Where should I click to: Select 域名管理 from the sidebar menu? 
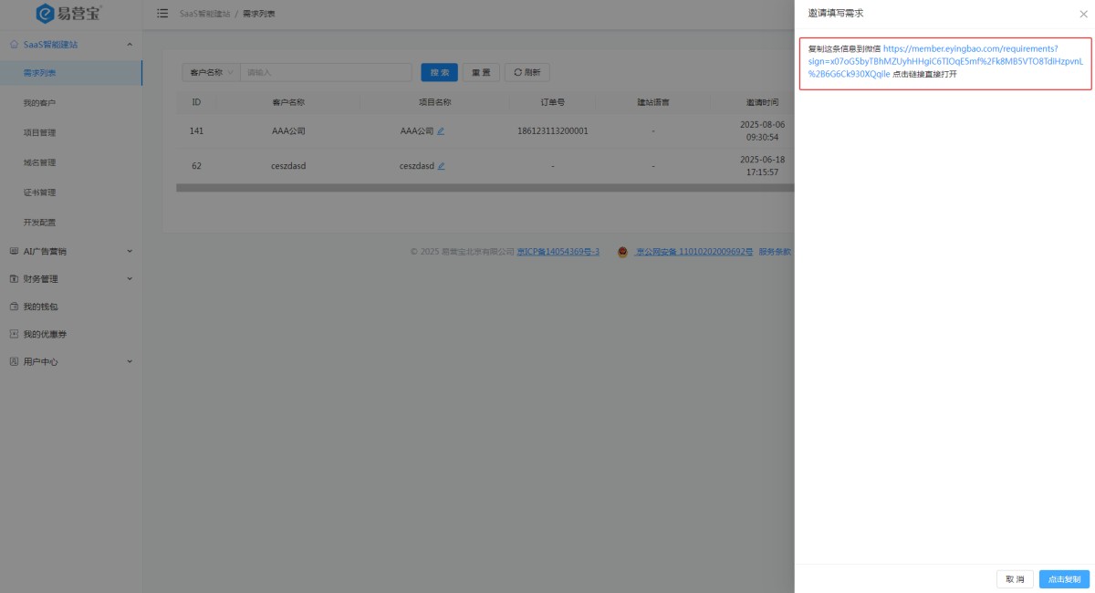coord(39,162)
